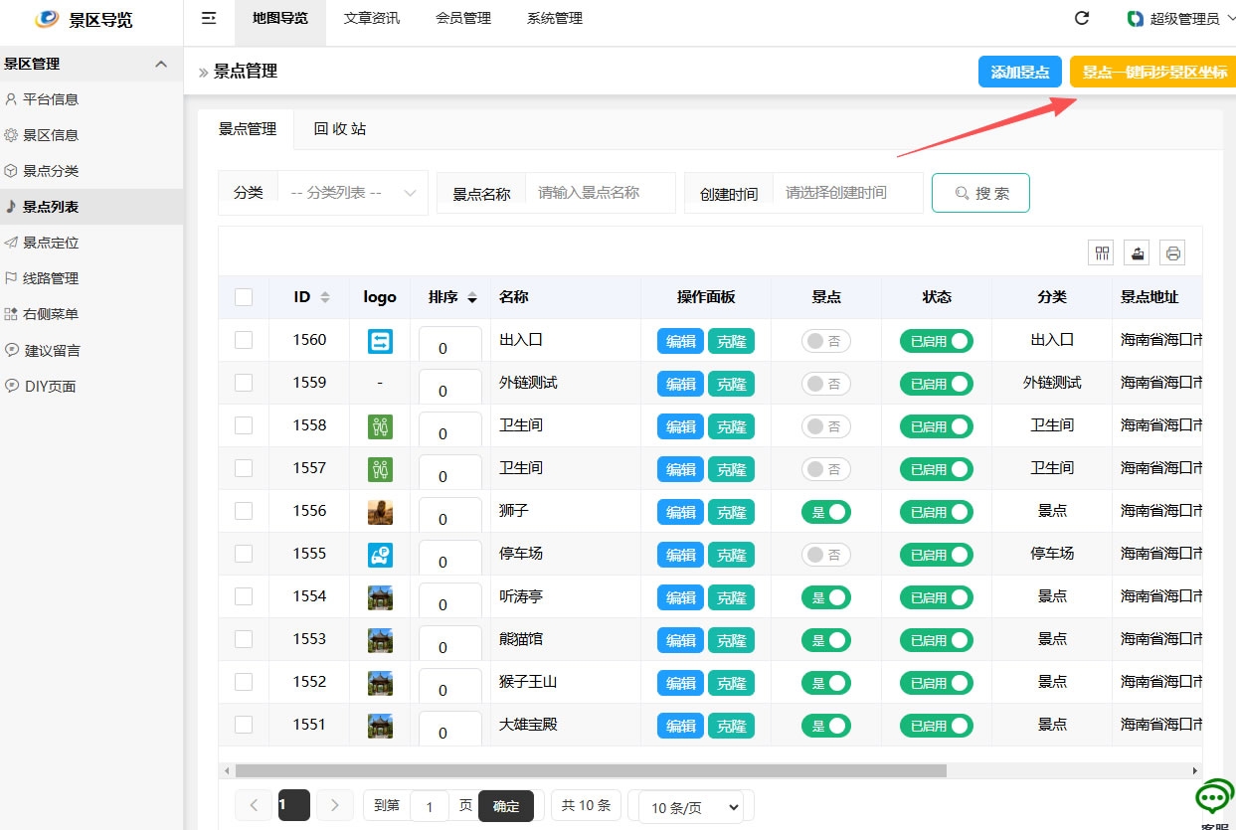Toggle 景点 switch for 出入口 row
The width and height of the screenshot is (1236, 830).
826,341
